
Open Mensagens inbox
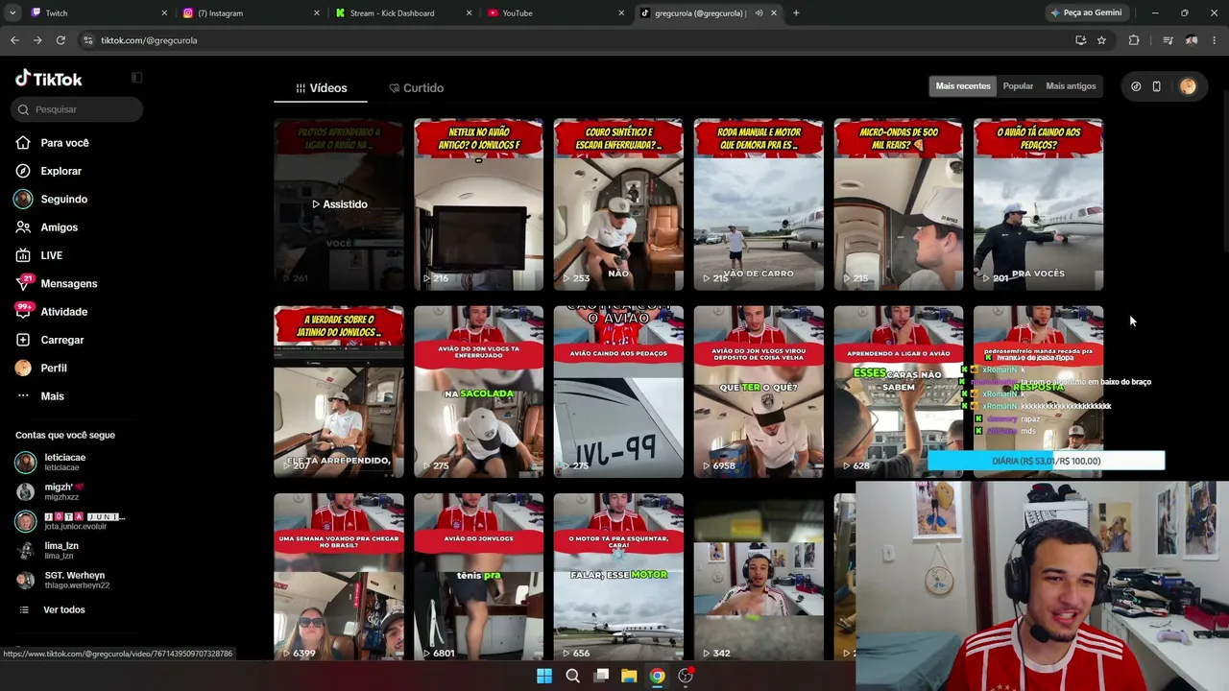[x=68, y=284]
